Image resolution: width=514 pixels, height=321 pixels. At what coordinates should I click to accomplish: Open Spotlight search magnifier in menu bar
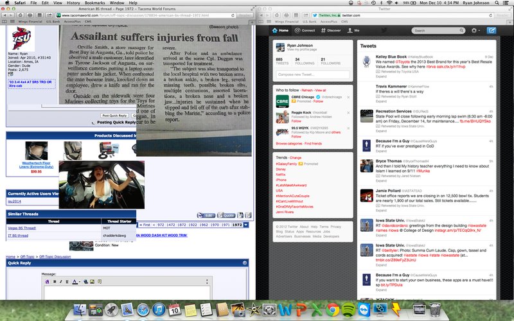(x=497, y=3)
